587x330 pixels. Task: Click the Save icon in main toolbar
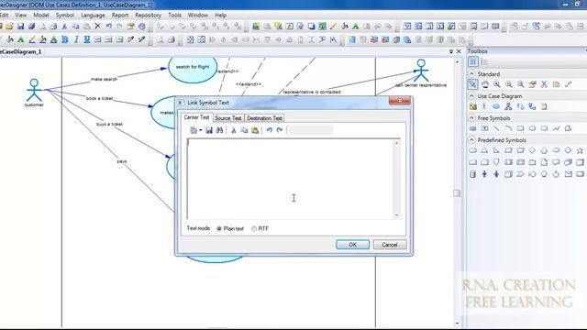click(20, 27)
